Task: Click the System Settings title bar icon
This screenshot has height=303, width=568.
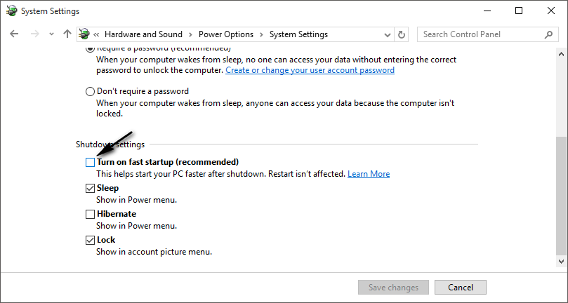Action: 11,11
